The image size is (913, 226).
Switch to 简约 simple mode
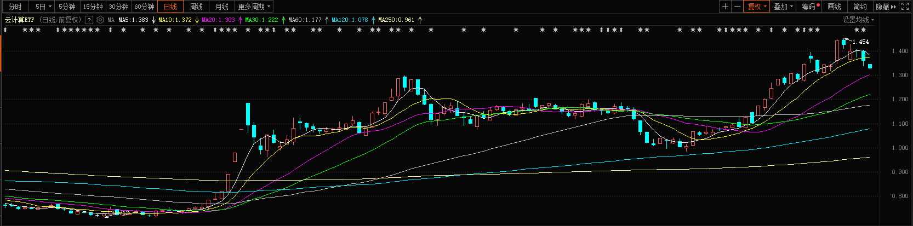860,7
